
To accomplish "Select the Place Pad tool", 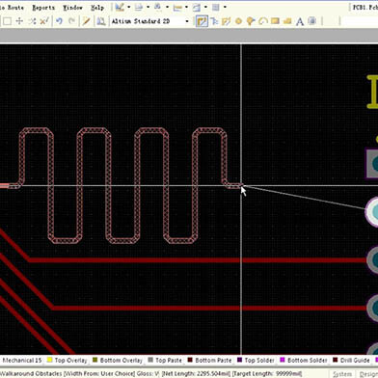I will 238,21.
